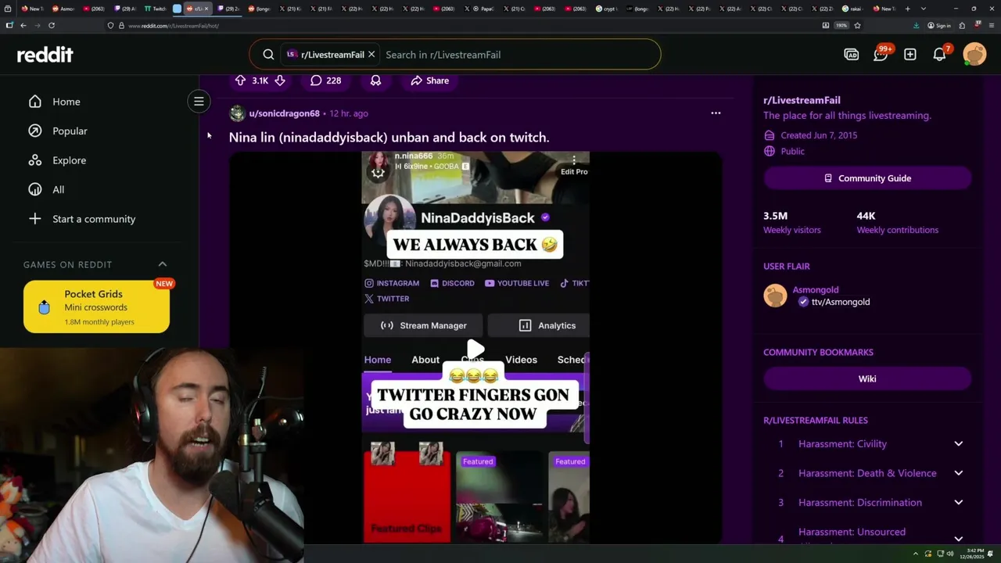Open the taskbar volume icon
Image resolution: width=1001 pixels, height=563 pixels.
(951, 554)
